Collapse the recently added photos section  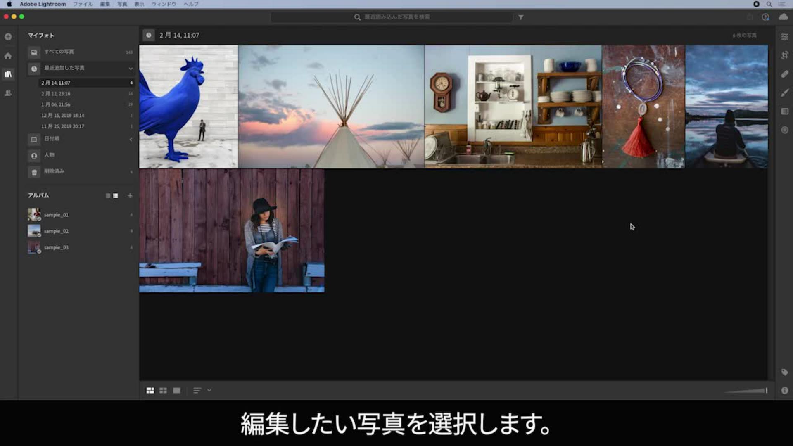pyautogui.click(x=131, y=69)
